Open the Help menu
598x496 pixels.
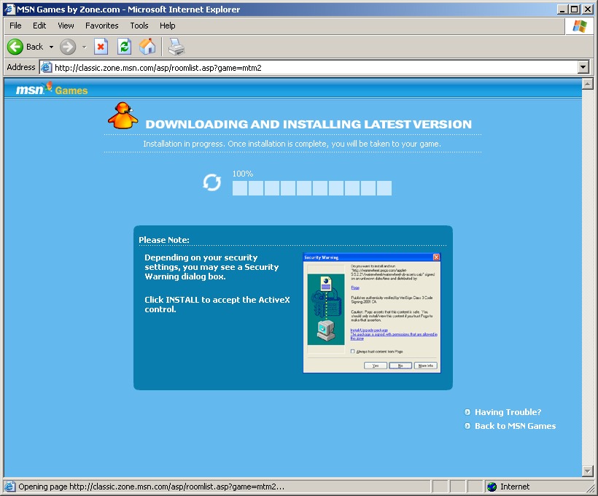coord(168,26)
